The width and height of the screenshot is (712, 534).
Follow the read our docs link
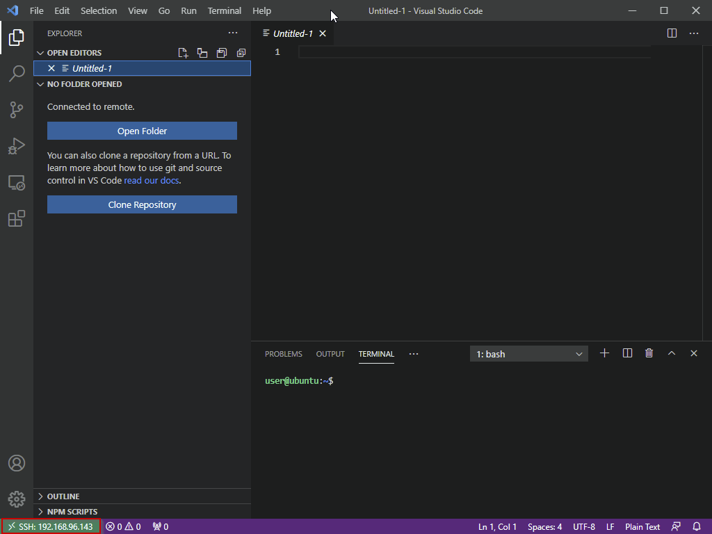pyautogui.click(x=152, y=181)
